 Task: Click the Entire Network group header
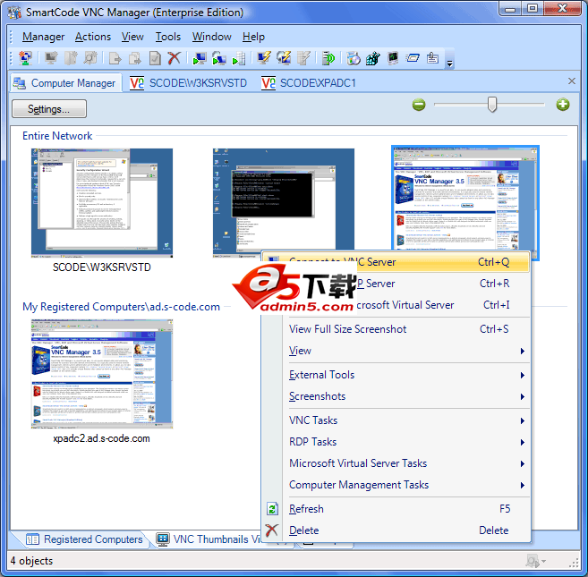click(57, 136)
